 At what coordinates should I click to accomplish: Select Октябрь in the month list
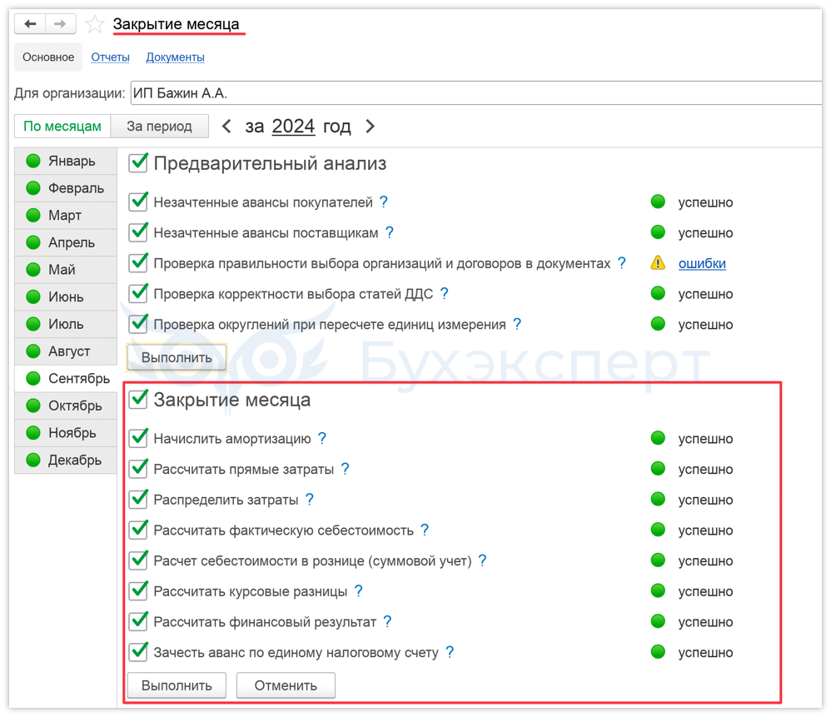pyautogui.click(x=74, y=406)
